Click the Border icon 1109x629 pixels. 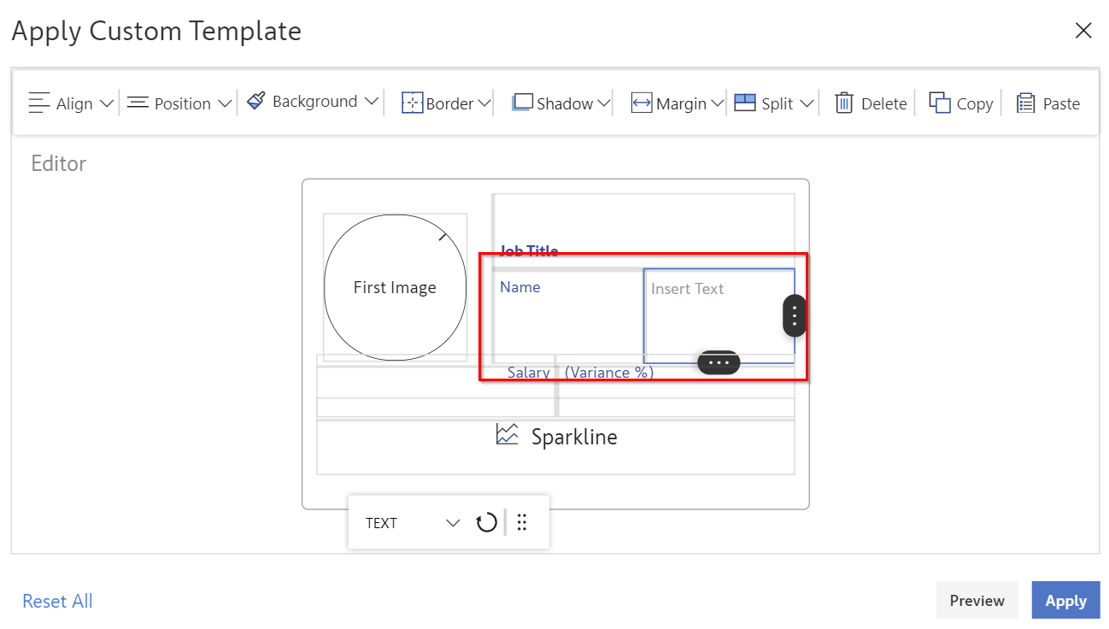[x=413, y=103]
